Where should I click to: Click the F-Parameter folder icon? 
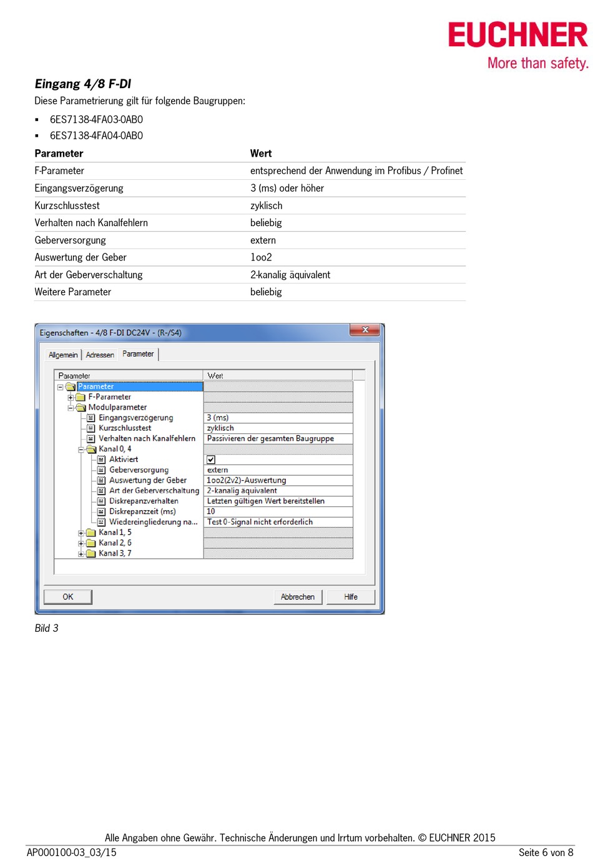[81, 397]
